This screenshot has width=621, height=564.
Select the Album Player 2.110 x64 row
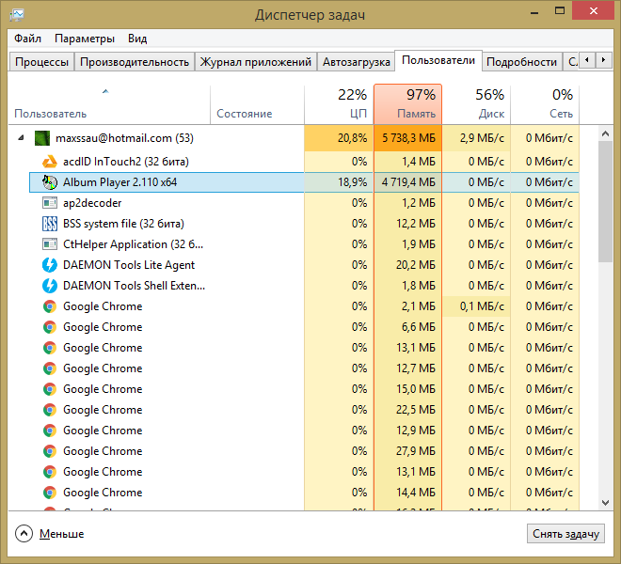tap(304, 182)
